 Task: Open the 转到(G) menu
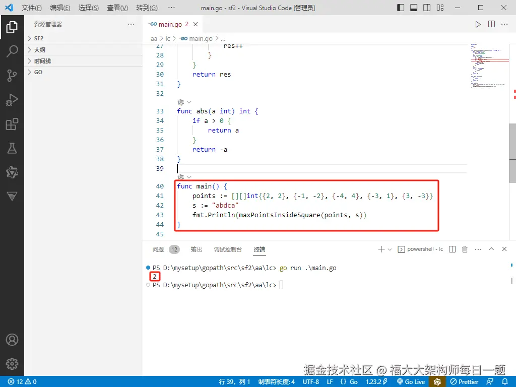click(x=147, y=8)
